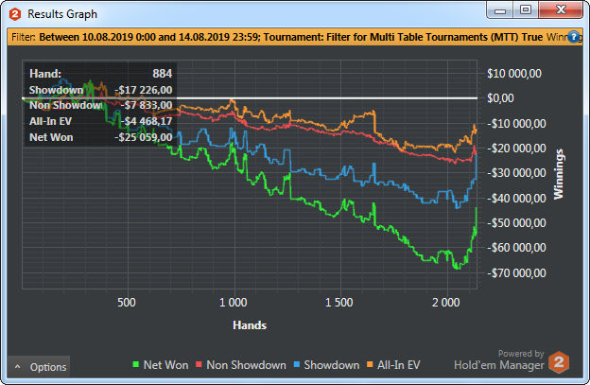
Task: Click the Hold'em Manager 2 title bar icon
Action: point(15,14)
